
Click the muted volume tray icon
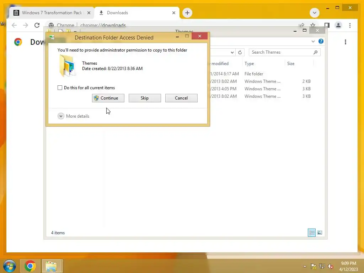331,266
